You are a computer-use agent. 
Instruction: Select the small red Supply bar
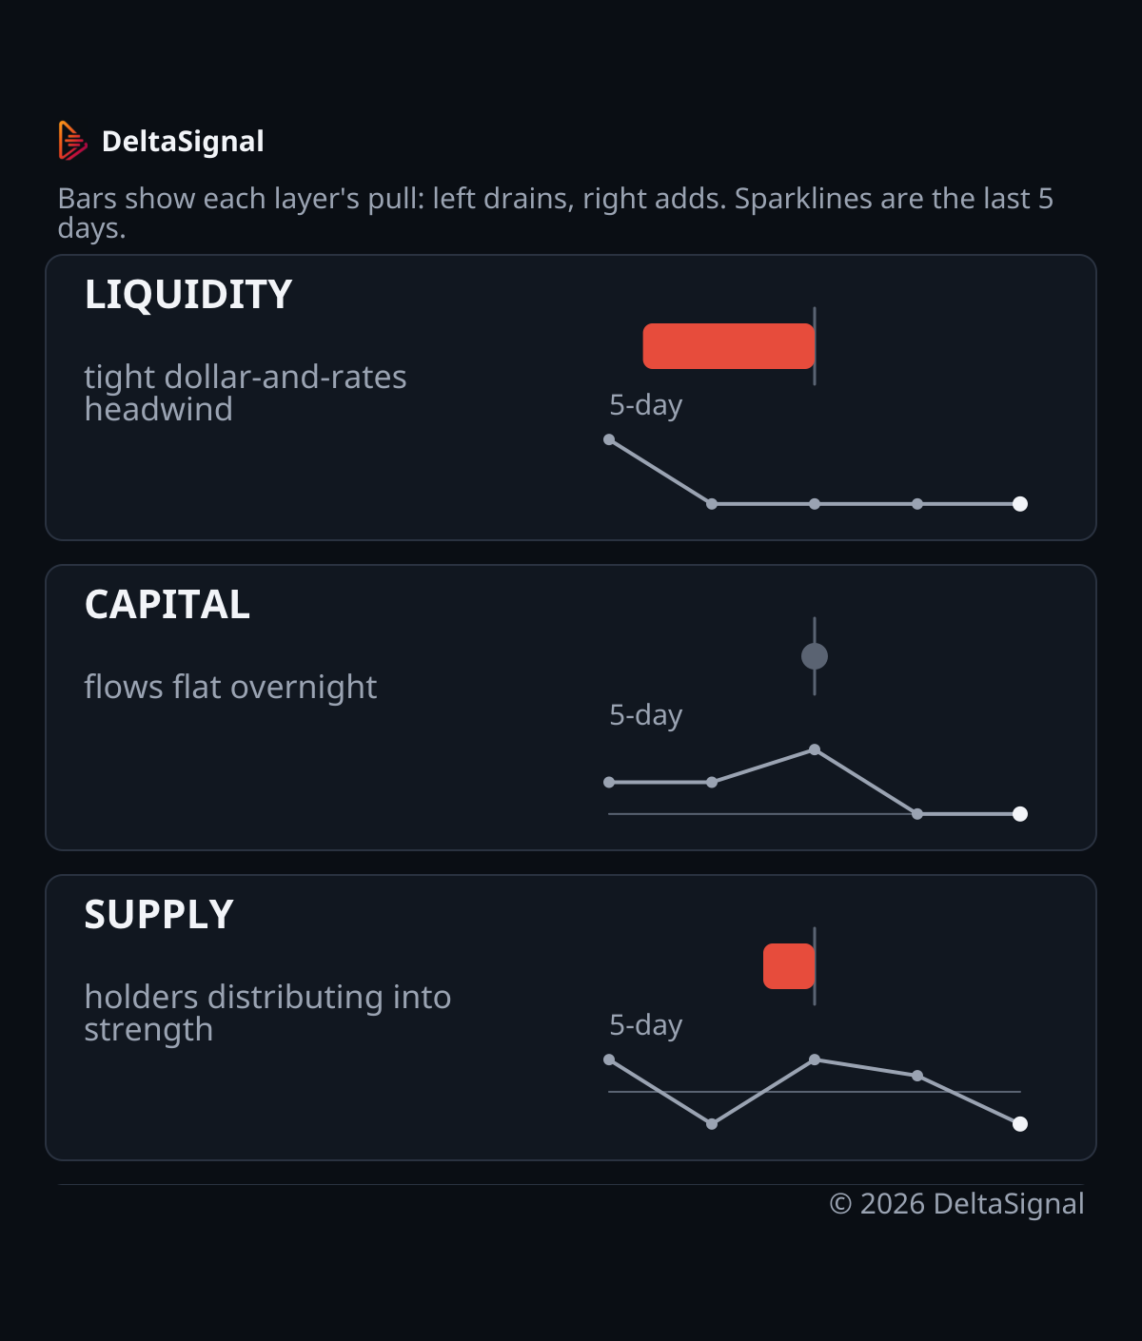[789, 966]
